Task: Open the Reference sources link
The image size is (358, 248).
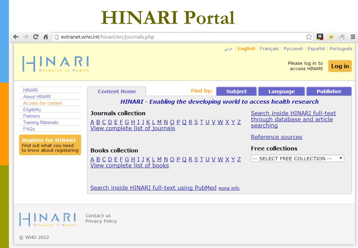Action: [x=276, y=137]
